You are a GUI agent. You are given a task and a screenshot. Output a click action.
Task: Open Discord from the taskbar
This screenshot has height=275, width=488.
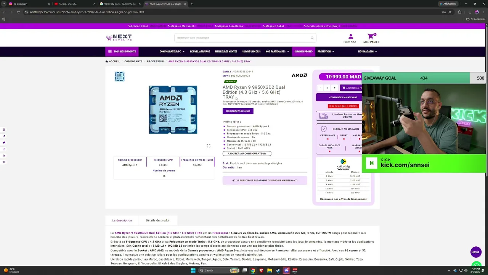click(286, 270)
